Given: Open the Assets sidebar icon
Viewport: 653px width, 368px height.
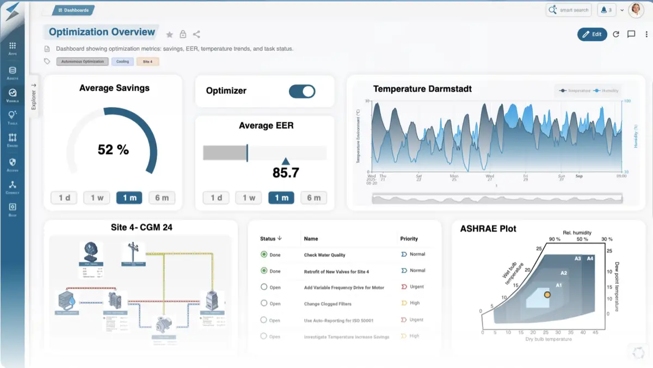Looking at the screenshot, I should coord(13,73).
